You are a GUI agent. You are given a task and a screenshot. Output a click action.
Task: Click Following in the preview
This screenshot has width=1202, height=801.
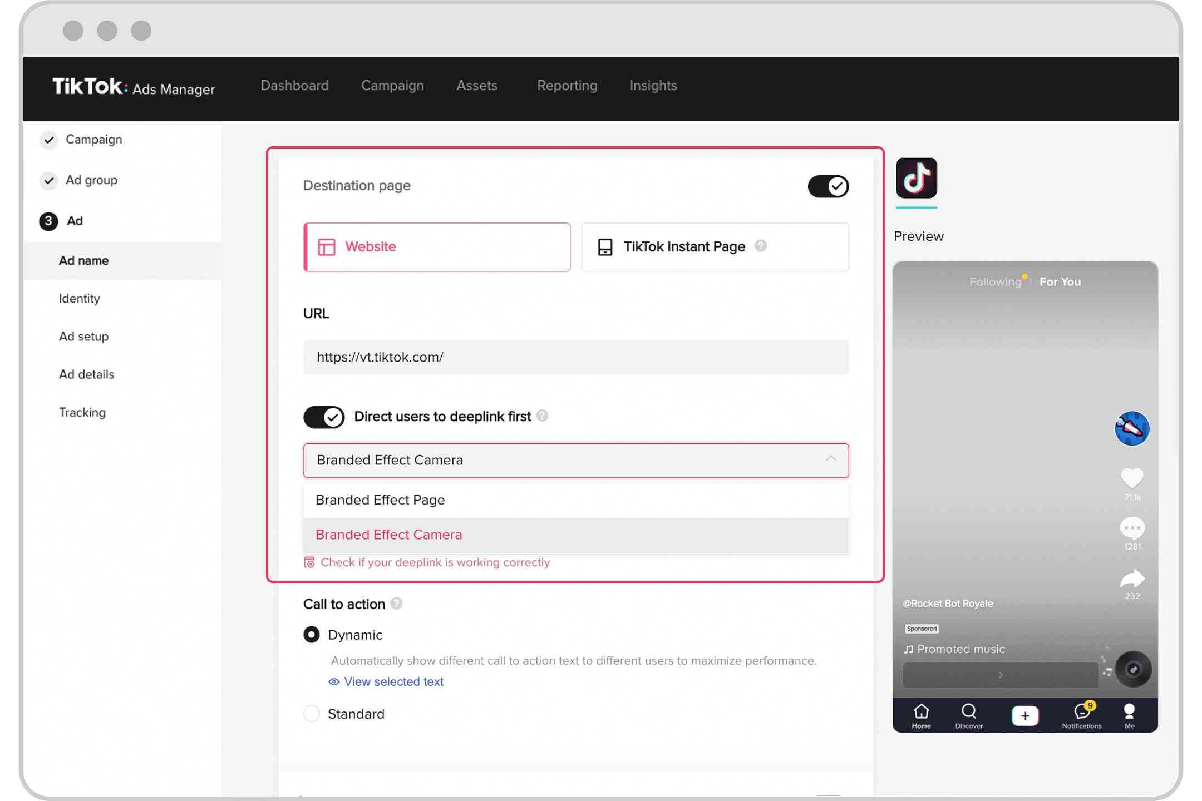(995, 282)
